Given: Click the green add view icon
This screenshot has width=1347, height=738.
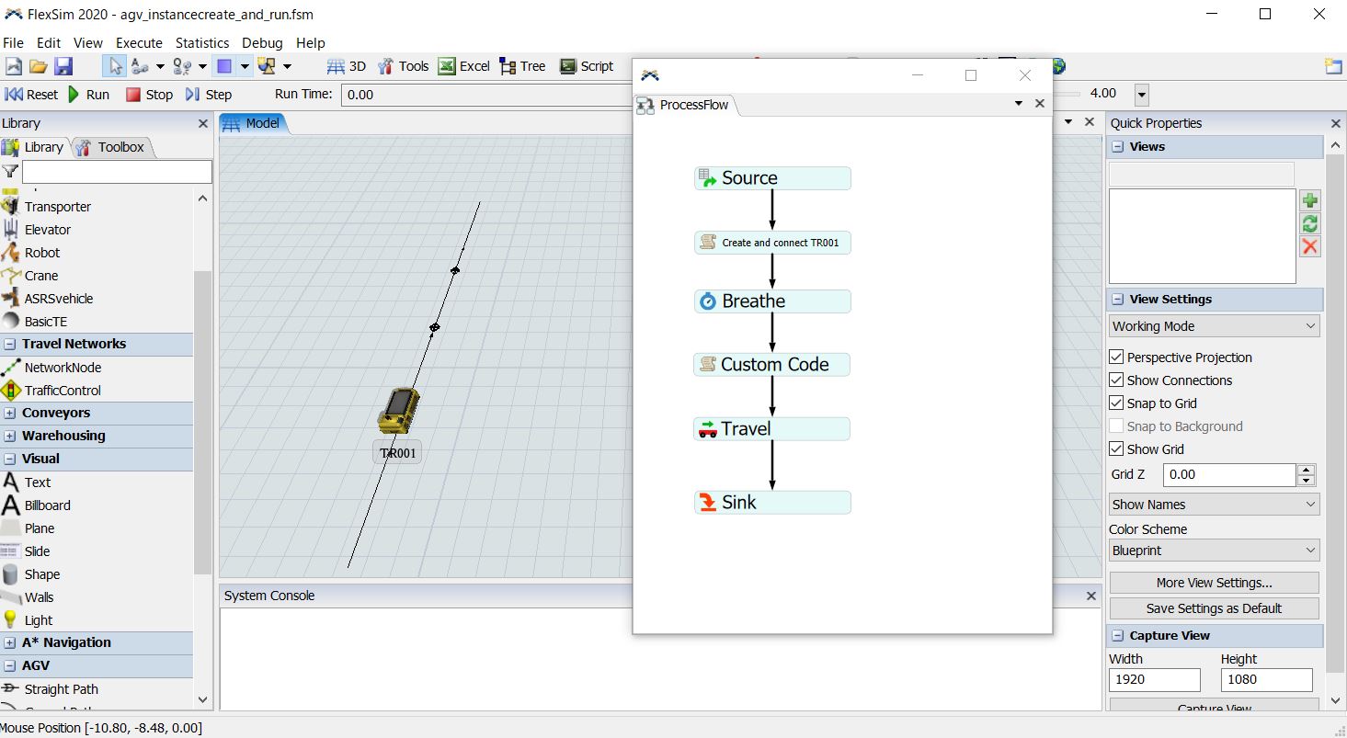Looking at the screenshot, I should [x=1309, y=200].
